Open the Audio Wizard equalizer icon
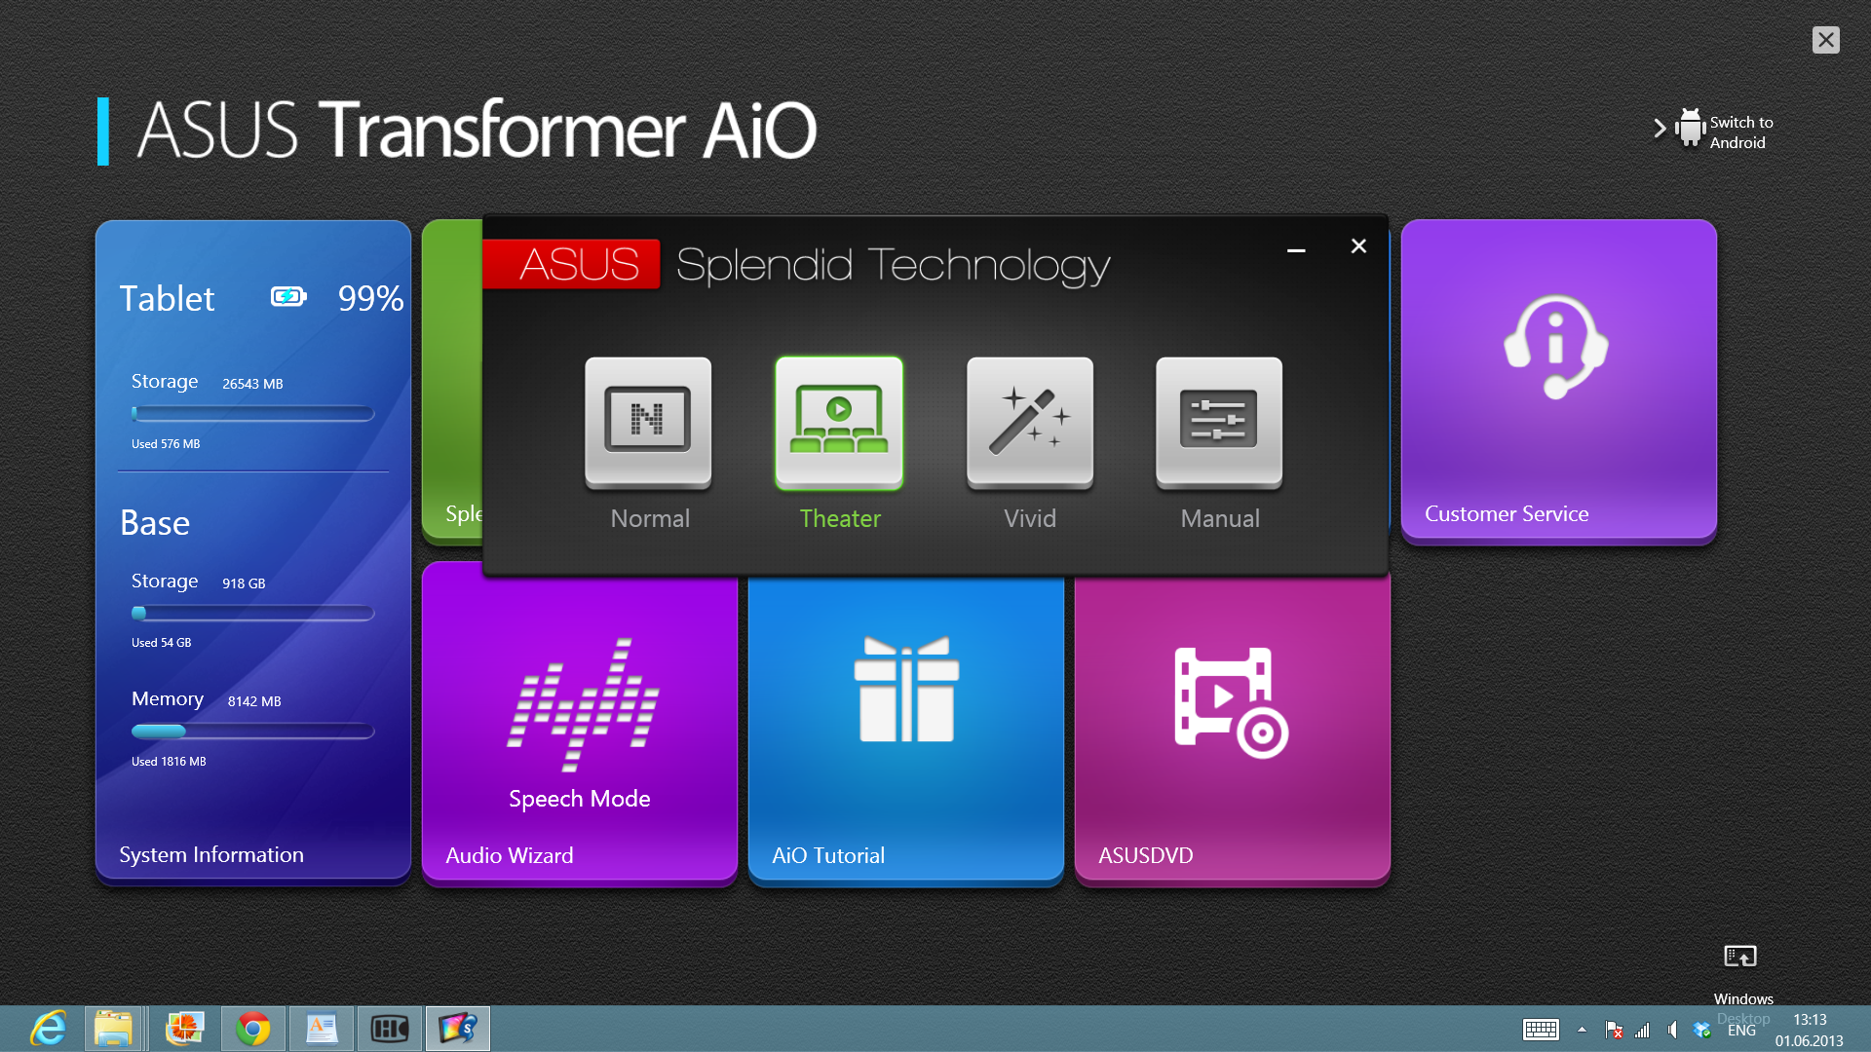This screenshot has width=1871, height=1052. [582, 703]
